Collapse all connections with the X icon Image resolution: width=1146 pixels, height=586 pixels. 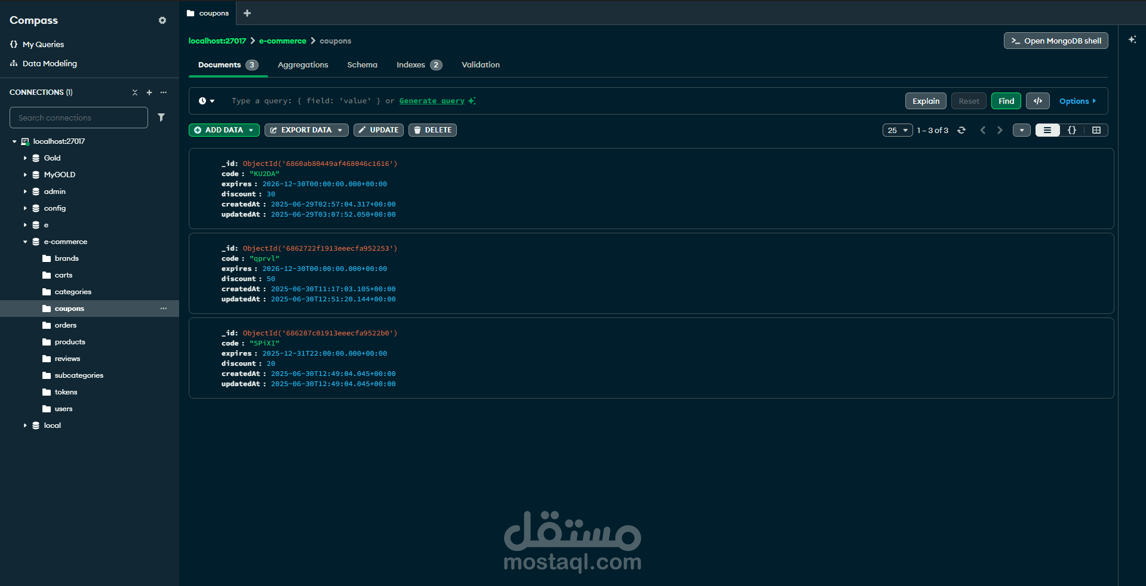(134, 92)
